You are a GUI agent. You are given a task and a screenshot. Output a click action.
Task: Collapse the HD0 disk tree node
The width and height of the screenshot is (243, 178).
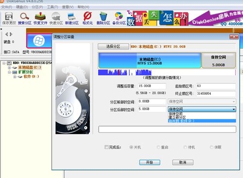tap(4, 63)
